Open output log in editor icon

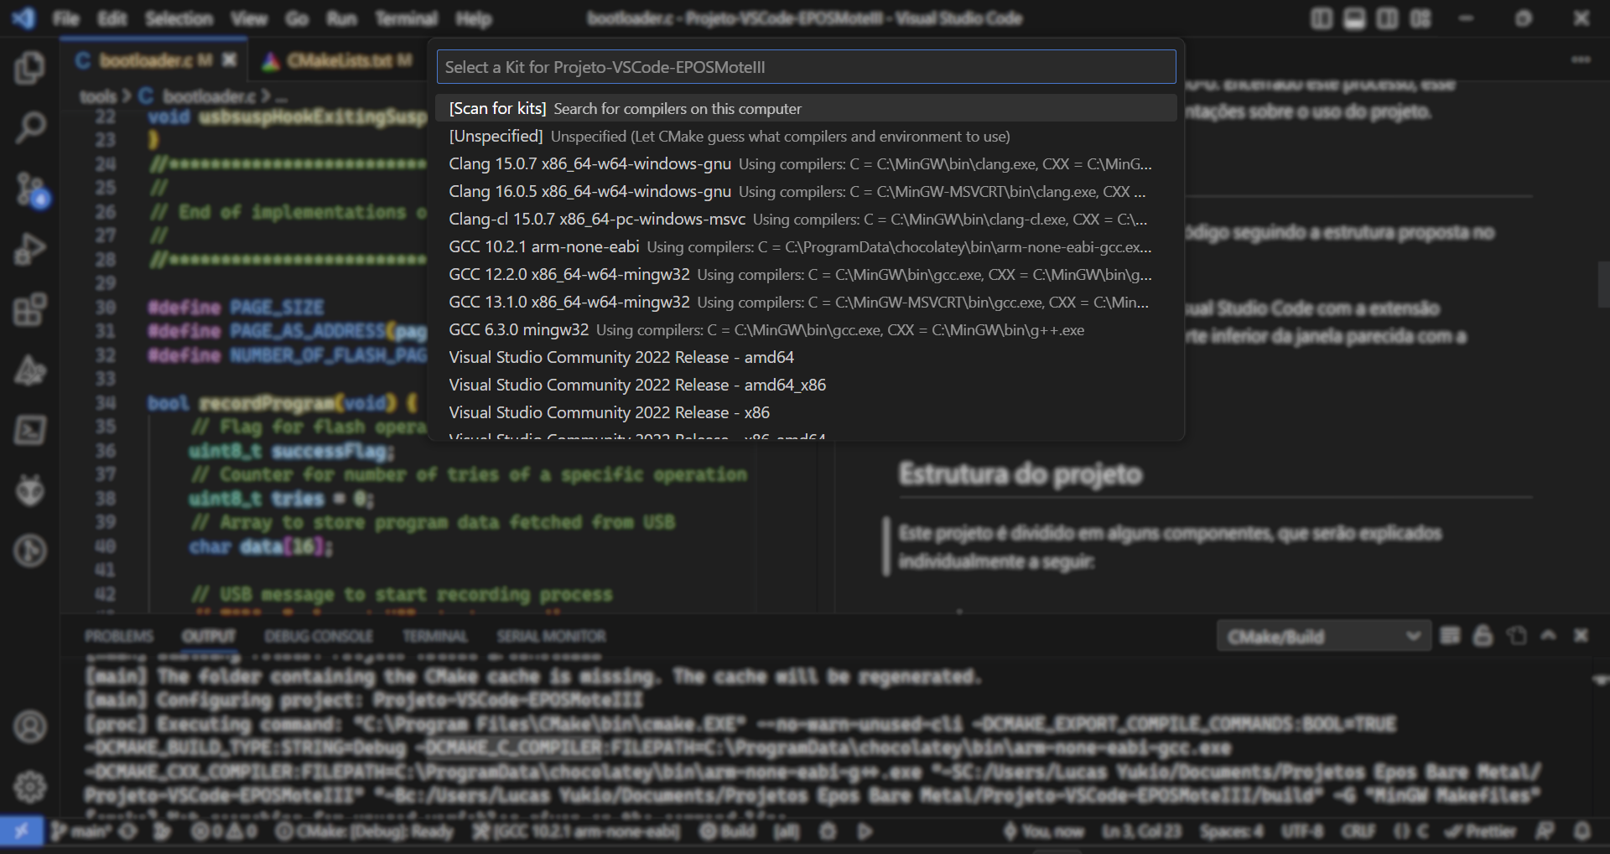pyautogui.click(x=1516, y=636)
